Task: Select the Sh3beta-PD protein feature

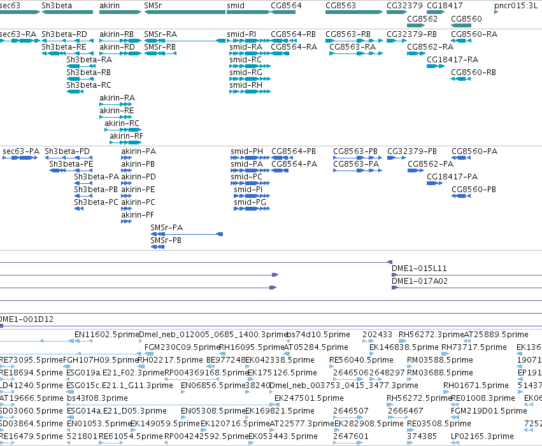Action: 69,158
